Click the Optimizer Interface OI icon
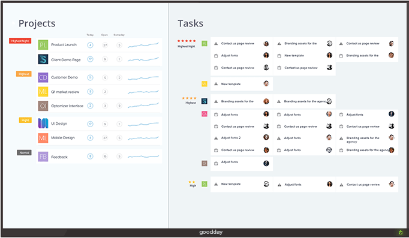Image resolution: width=409 pixels, height=238 pixels. pos(43,106)
